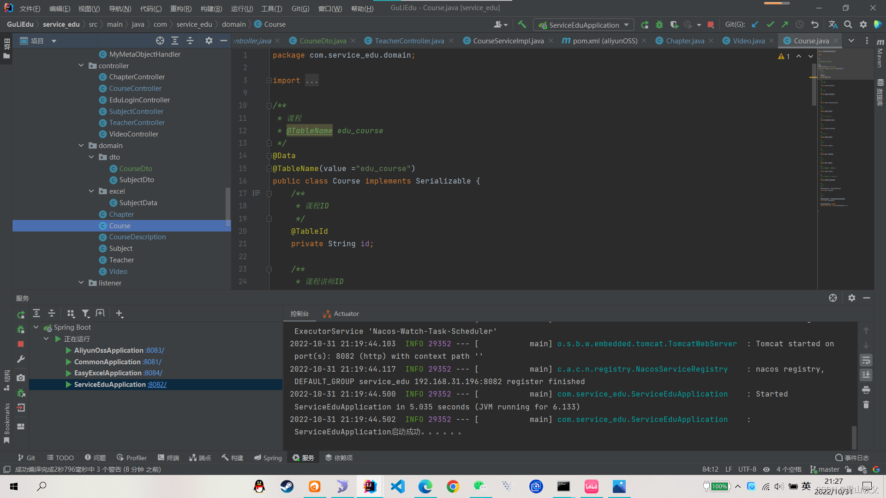The image size is (886, 498).
Task: Toggle reader mode eye icon in status bar
Action: [x=766, y=469]
